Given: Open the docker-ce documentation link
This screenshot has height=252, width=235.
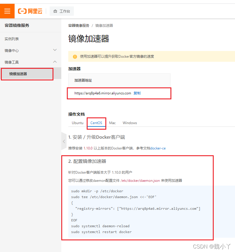Looking at the screenshot, I should click(x=158, y=148).
